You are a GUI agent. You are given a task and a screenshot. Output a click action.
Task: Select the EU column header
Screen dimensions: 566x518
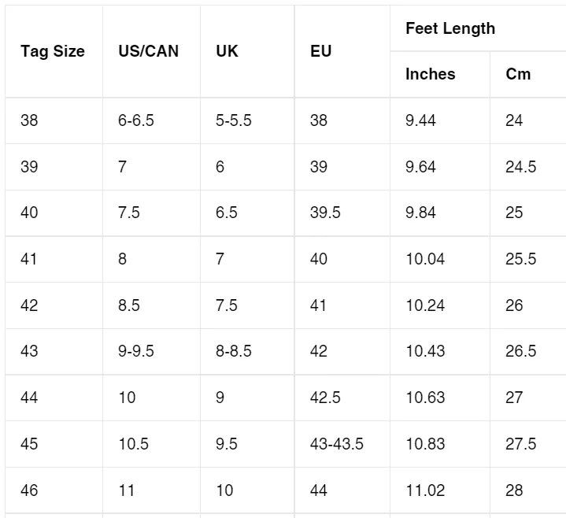[x=342, y=51]
